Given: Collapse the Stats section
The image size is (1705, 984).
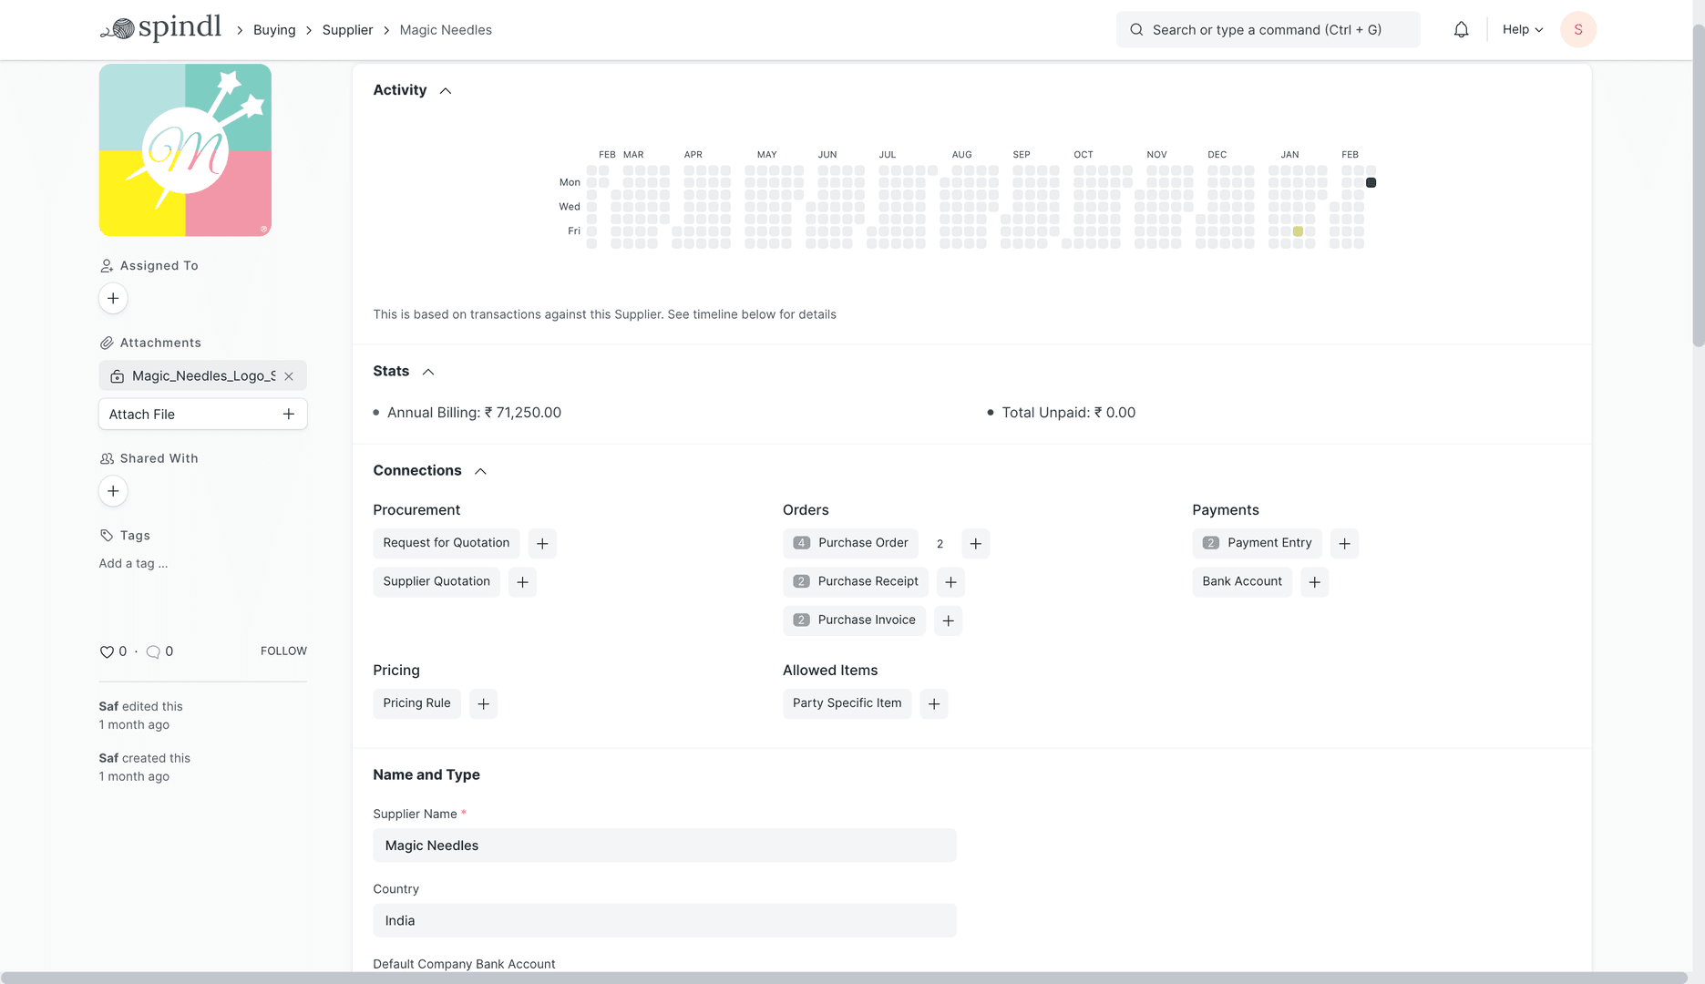Looking at the screenshot, I should (x=427, y=371).
